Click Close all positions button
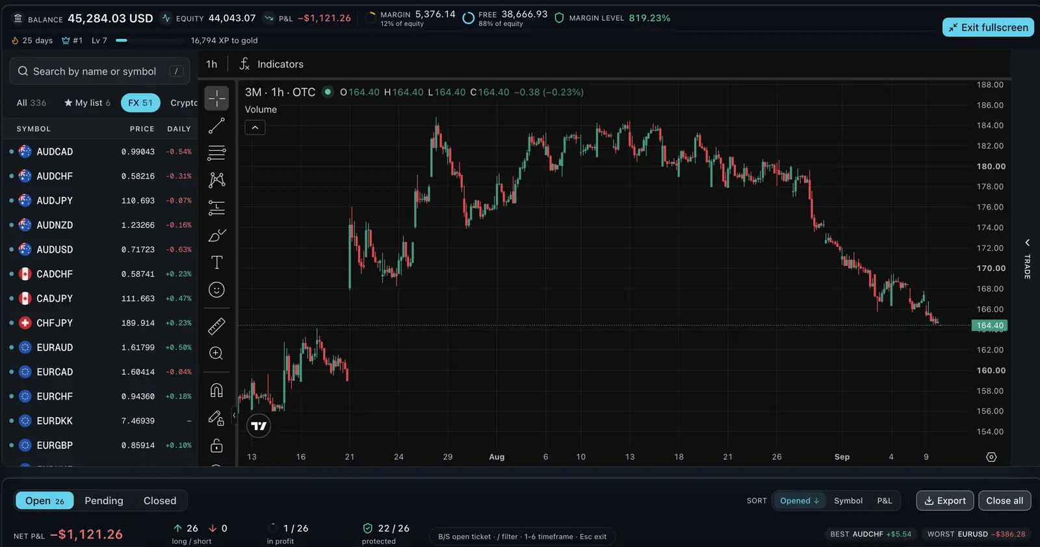1040x547 pixels. click(x=1004, y=500)
